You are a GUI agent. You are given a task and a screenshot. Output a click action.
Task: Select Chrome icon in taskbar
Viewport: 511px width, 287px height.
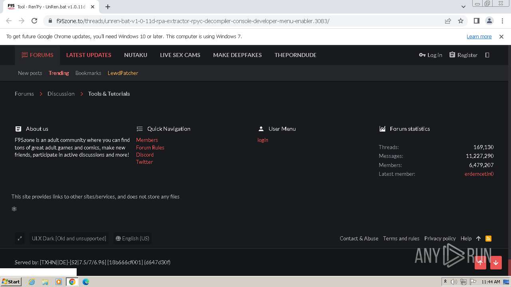tap(72, 282)
